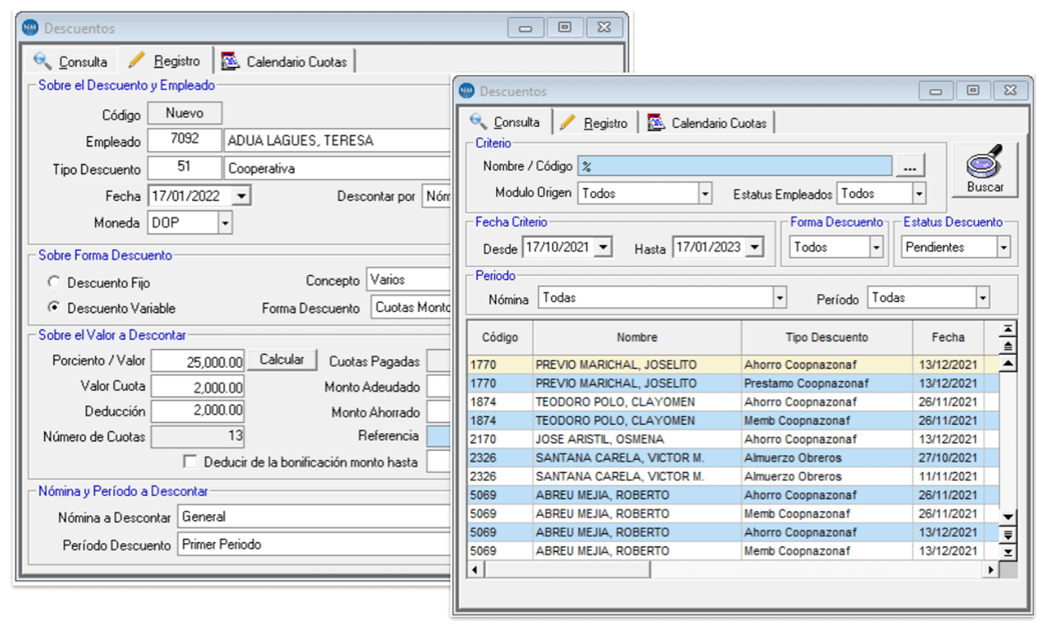Click the Calcular button
1049x630 pixels.
pyautogui.click(x=282, y=359)
